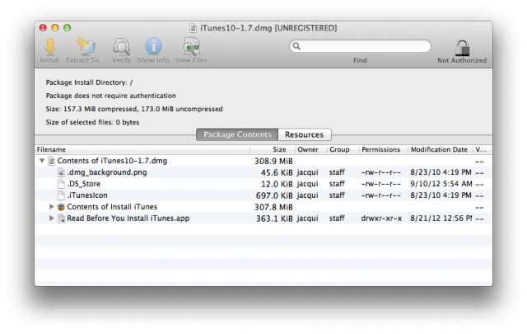Select the .DS_Store row
This screenshot has width=527, height=334.
tap(263, 184)
